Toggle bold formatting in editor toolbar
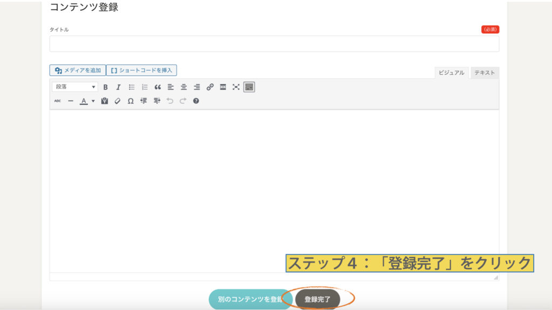The height and width of the screenshot is (310, 552). point(106,87)
